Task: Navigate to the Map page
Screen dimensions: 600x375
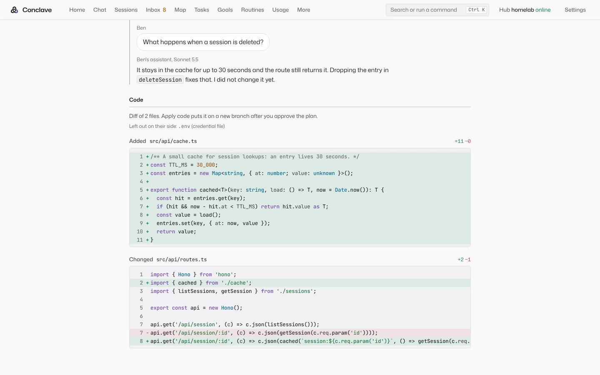Action: click(180, 10)
